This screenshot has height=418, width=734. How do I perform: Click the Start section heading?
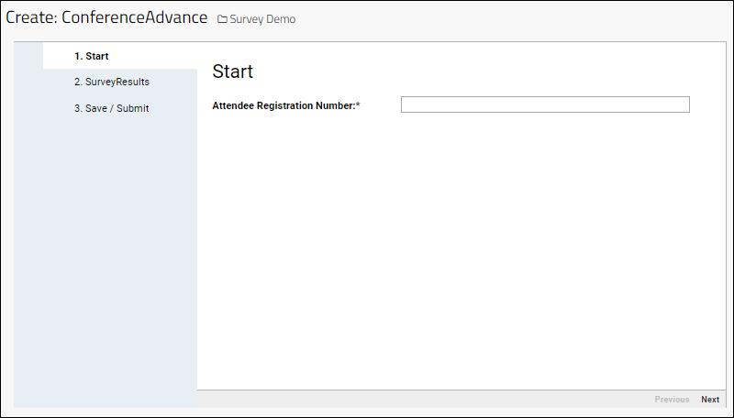point(233,71)
